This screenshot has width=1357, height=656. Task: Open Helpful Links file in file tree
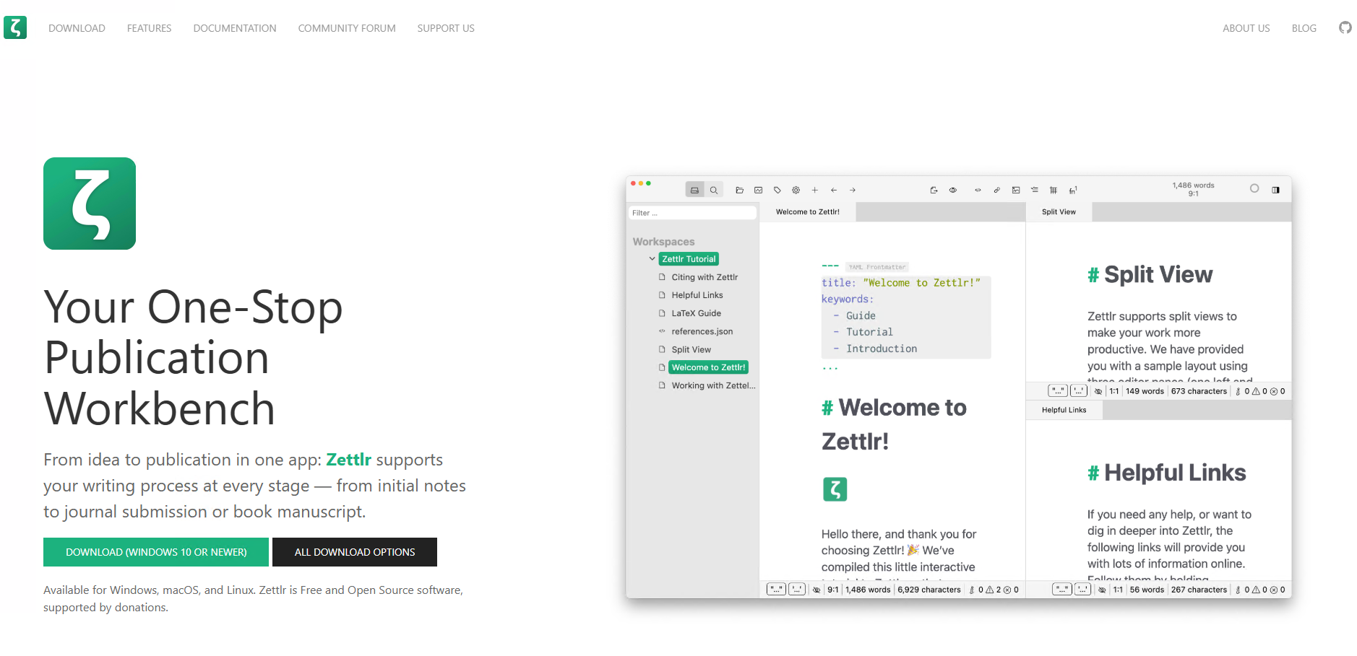[x=697, y=295]
